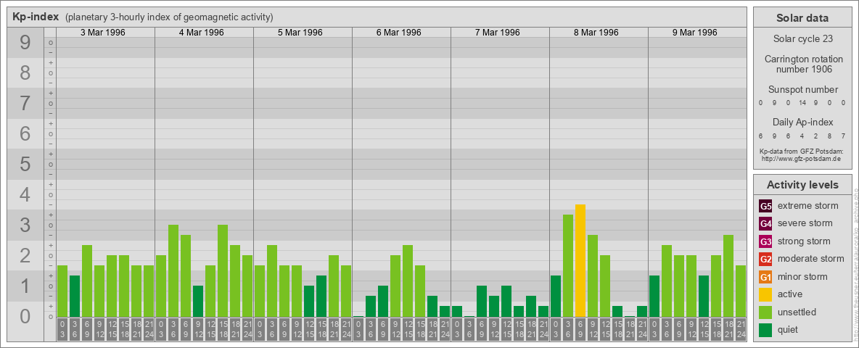The height and width of the screenshot is (348, 859).
Task: Click the 0-3 hour bar on 8 Mar 1996
Action: click(556, 296)
